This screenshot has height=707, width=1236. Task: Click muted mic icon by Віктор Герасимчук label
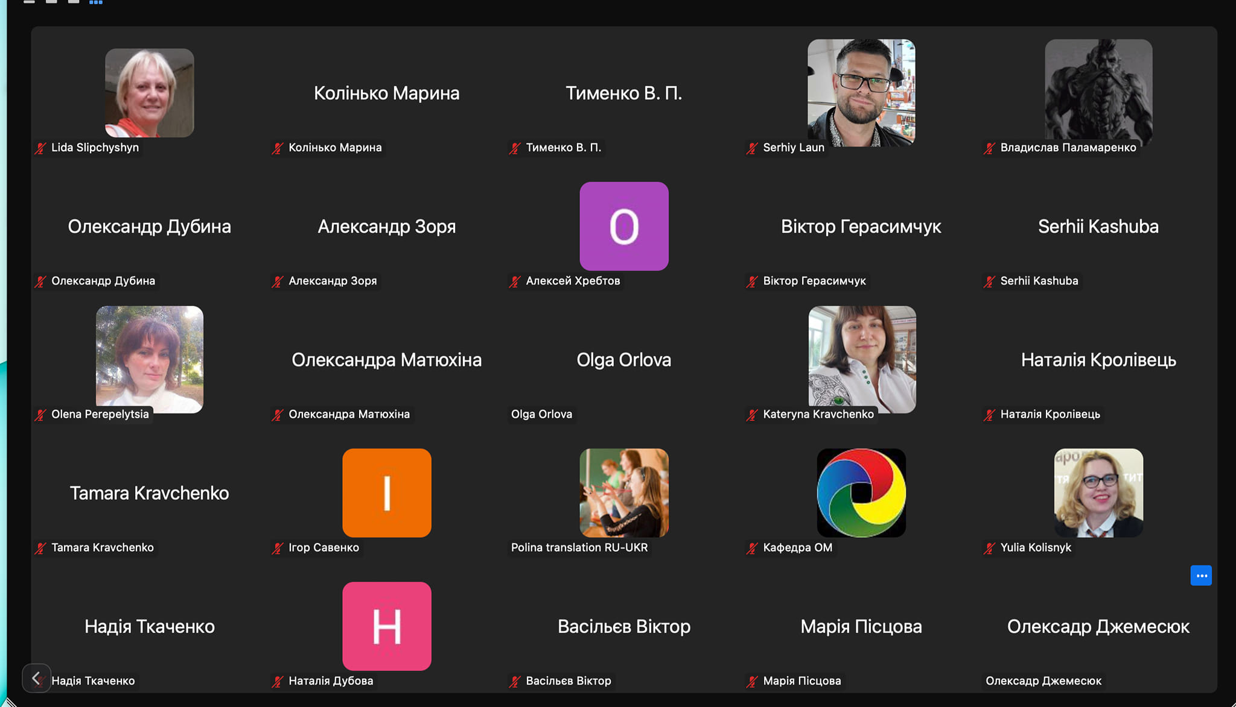[752, 281]
